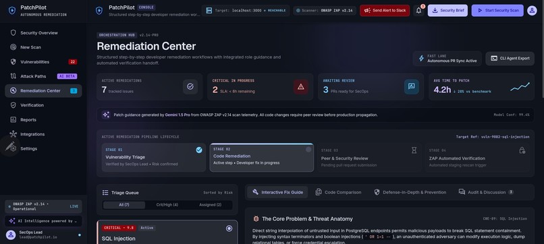Click the Attack Paths sidebar icon

click(13, 76)
